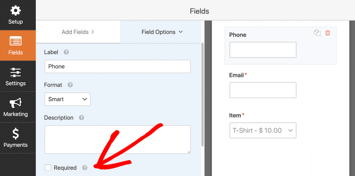355x176 pixels.
Task: Open the Format dropdown set to Smart
Action: tap(67, 99)
